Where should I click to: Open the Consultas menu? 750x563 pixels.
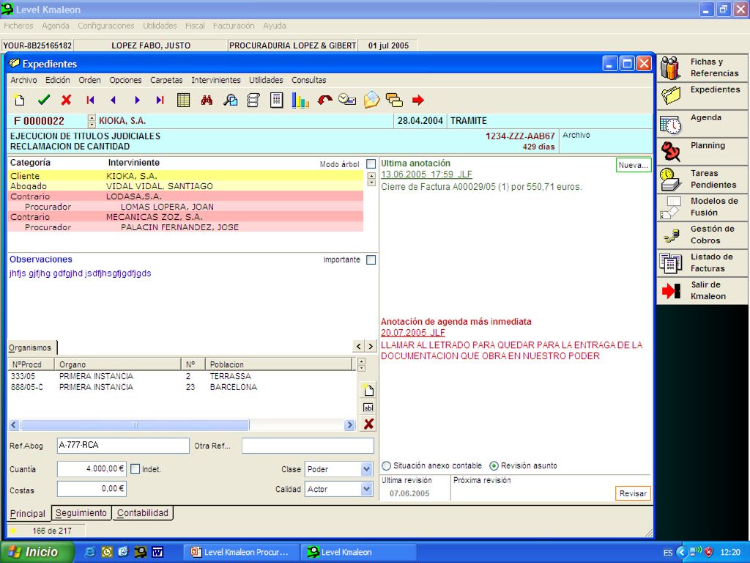309,80
